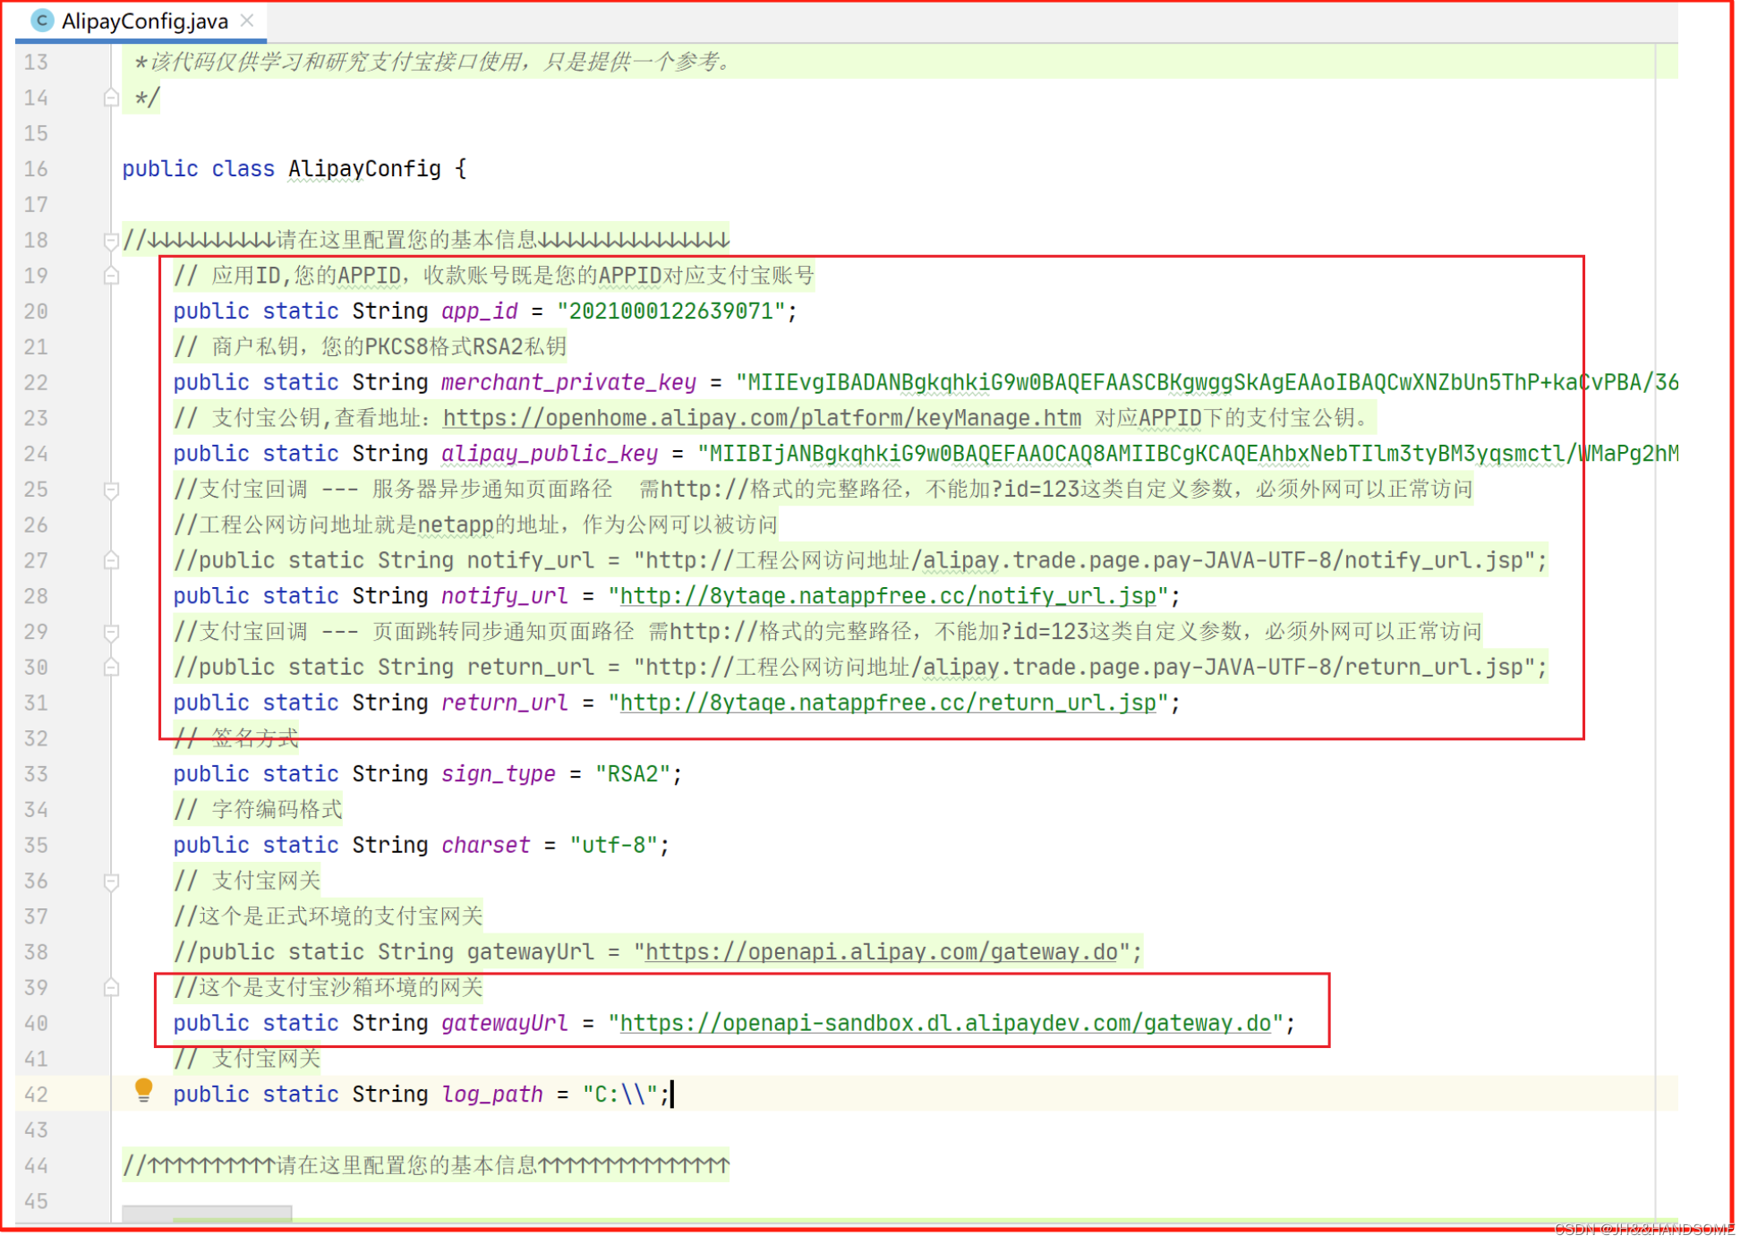
Task: Click the Java class icon on the tab
Action: coord(41,21)
